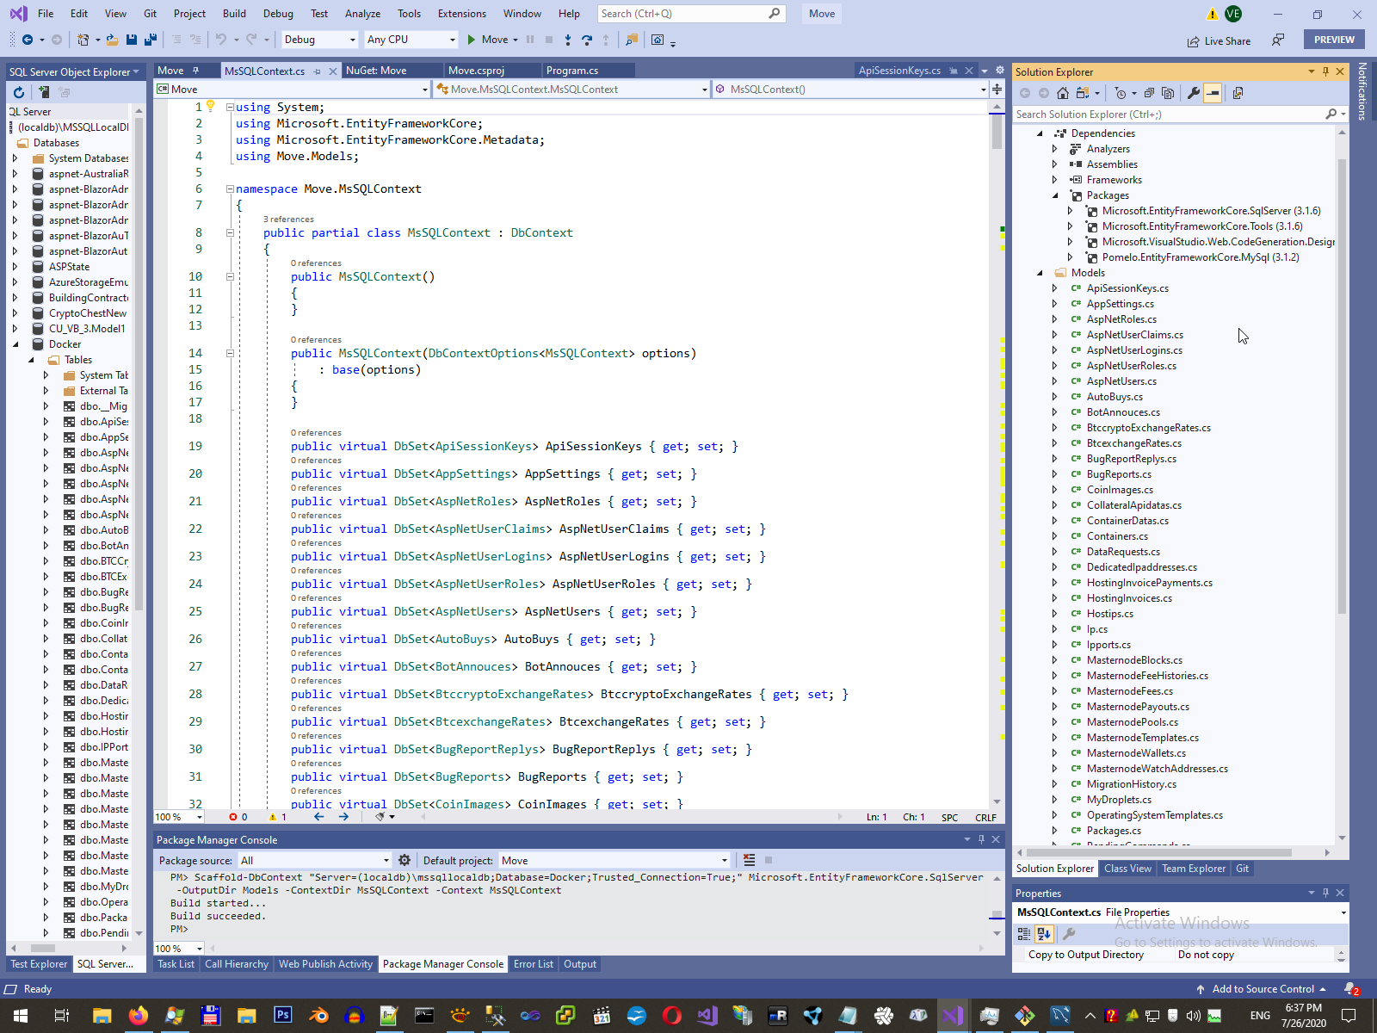The width and height of the screenshot is (1377, 1033).
Task: Click the Live Share button
Action: point(1219,40)
